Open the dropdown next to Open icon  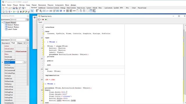(12, 8)
